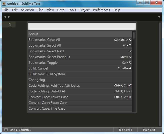The width and height of the screenshot is (164, 134).
Task: Select Convert Case: Swap Case command
Action: coord(80,103)
